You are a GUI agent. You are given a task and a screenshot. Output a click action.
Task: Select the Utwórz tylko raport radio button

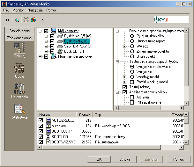tap(132, 41)
